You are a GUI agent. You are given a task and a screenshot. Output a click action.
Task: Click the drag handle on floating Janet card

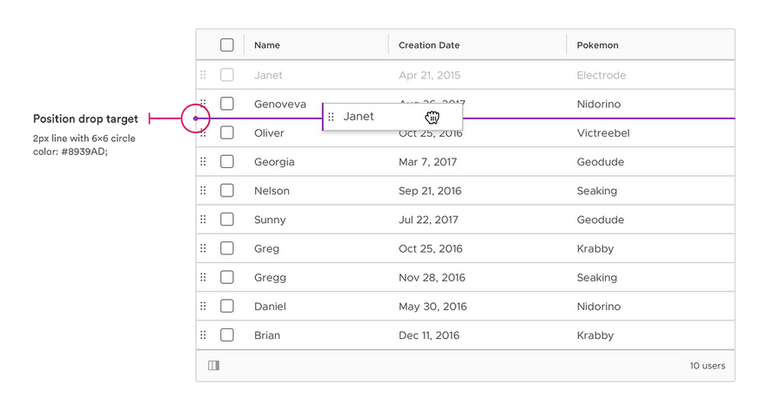tap(331, 117)
